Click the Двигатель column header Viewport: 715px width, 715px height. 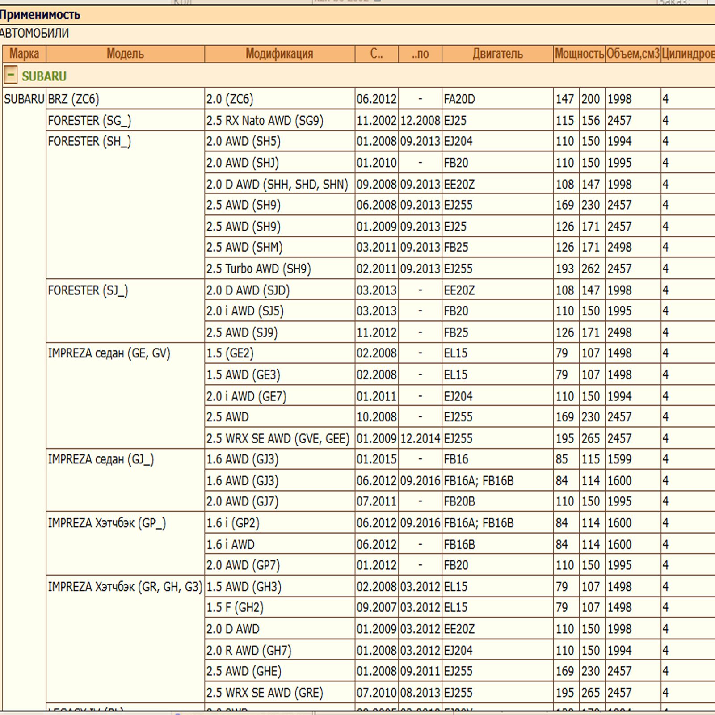497,54
